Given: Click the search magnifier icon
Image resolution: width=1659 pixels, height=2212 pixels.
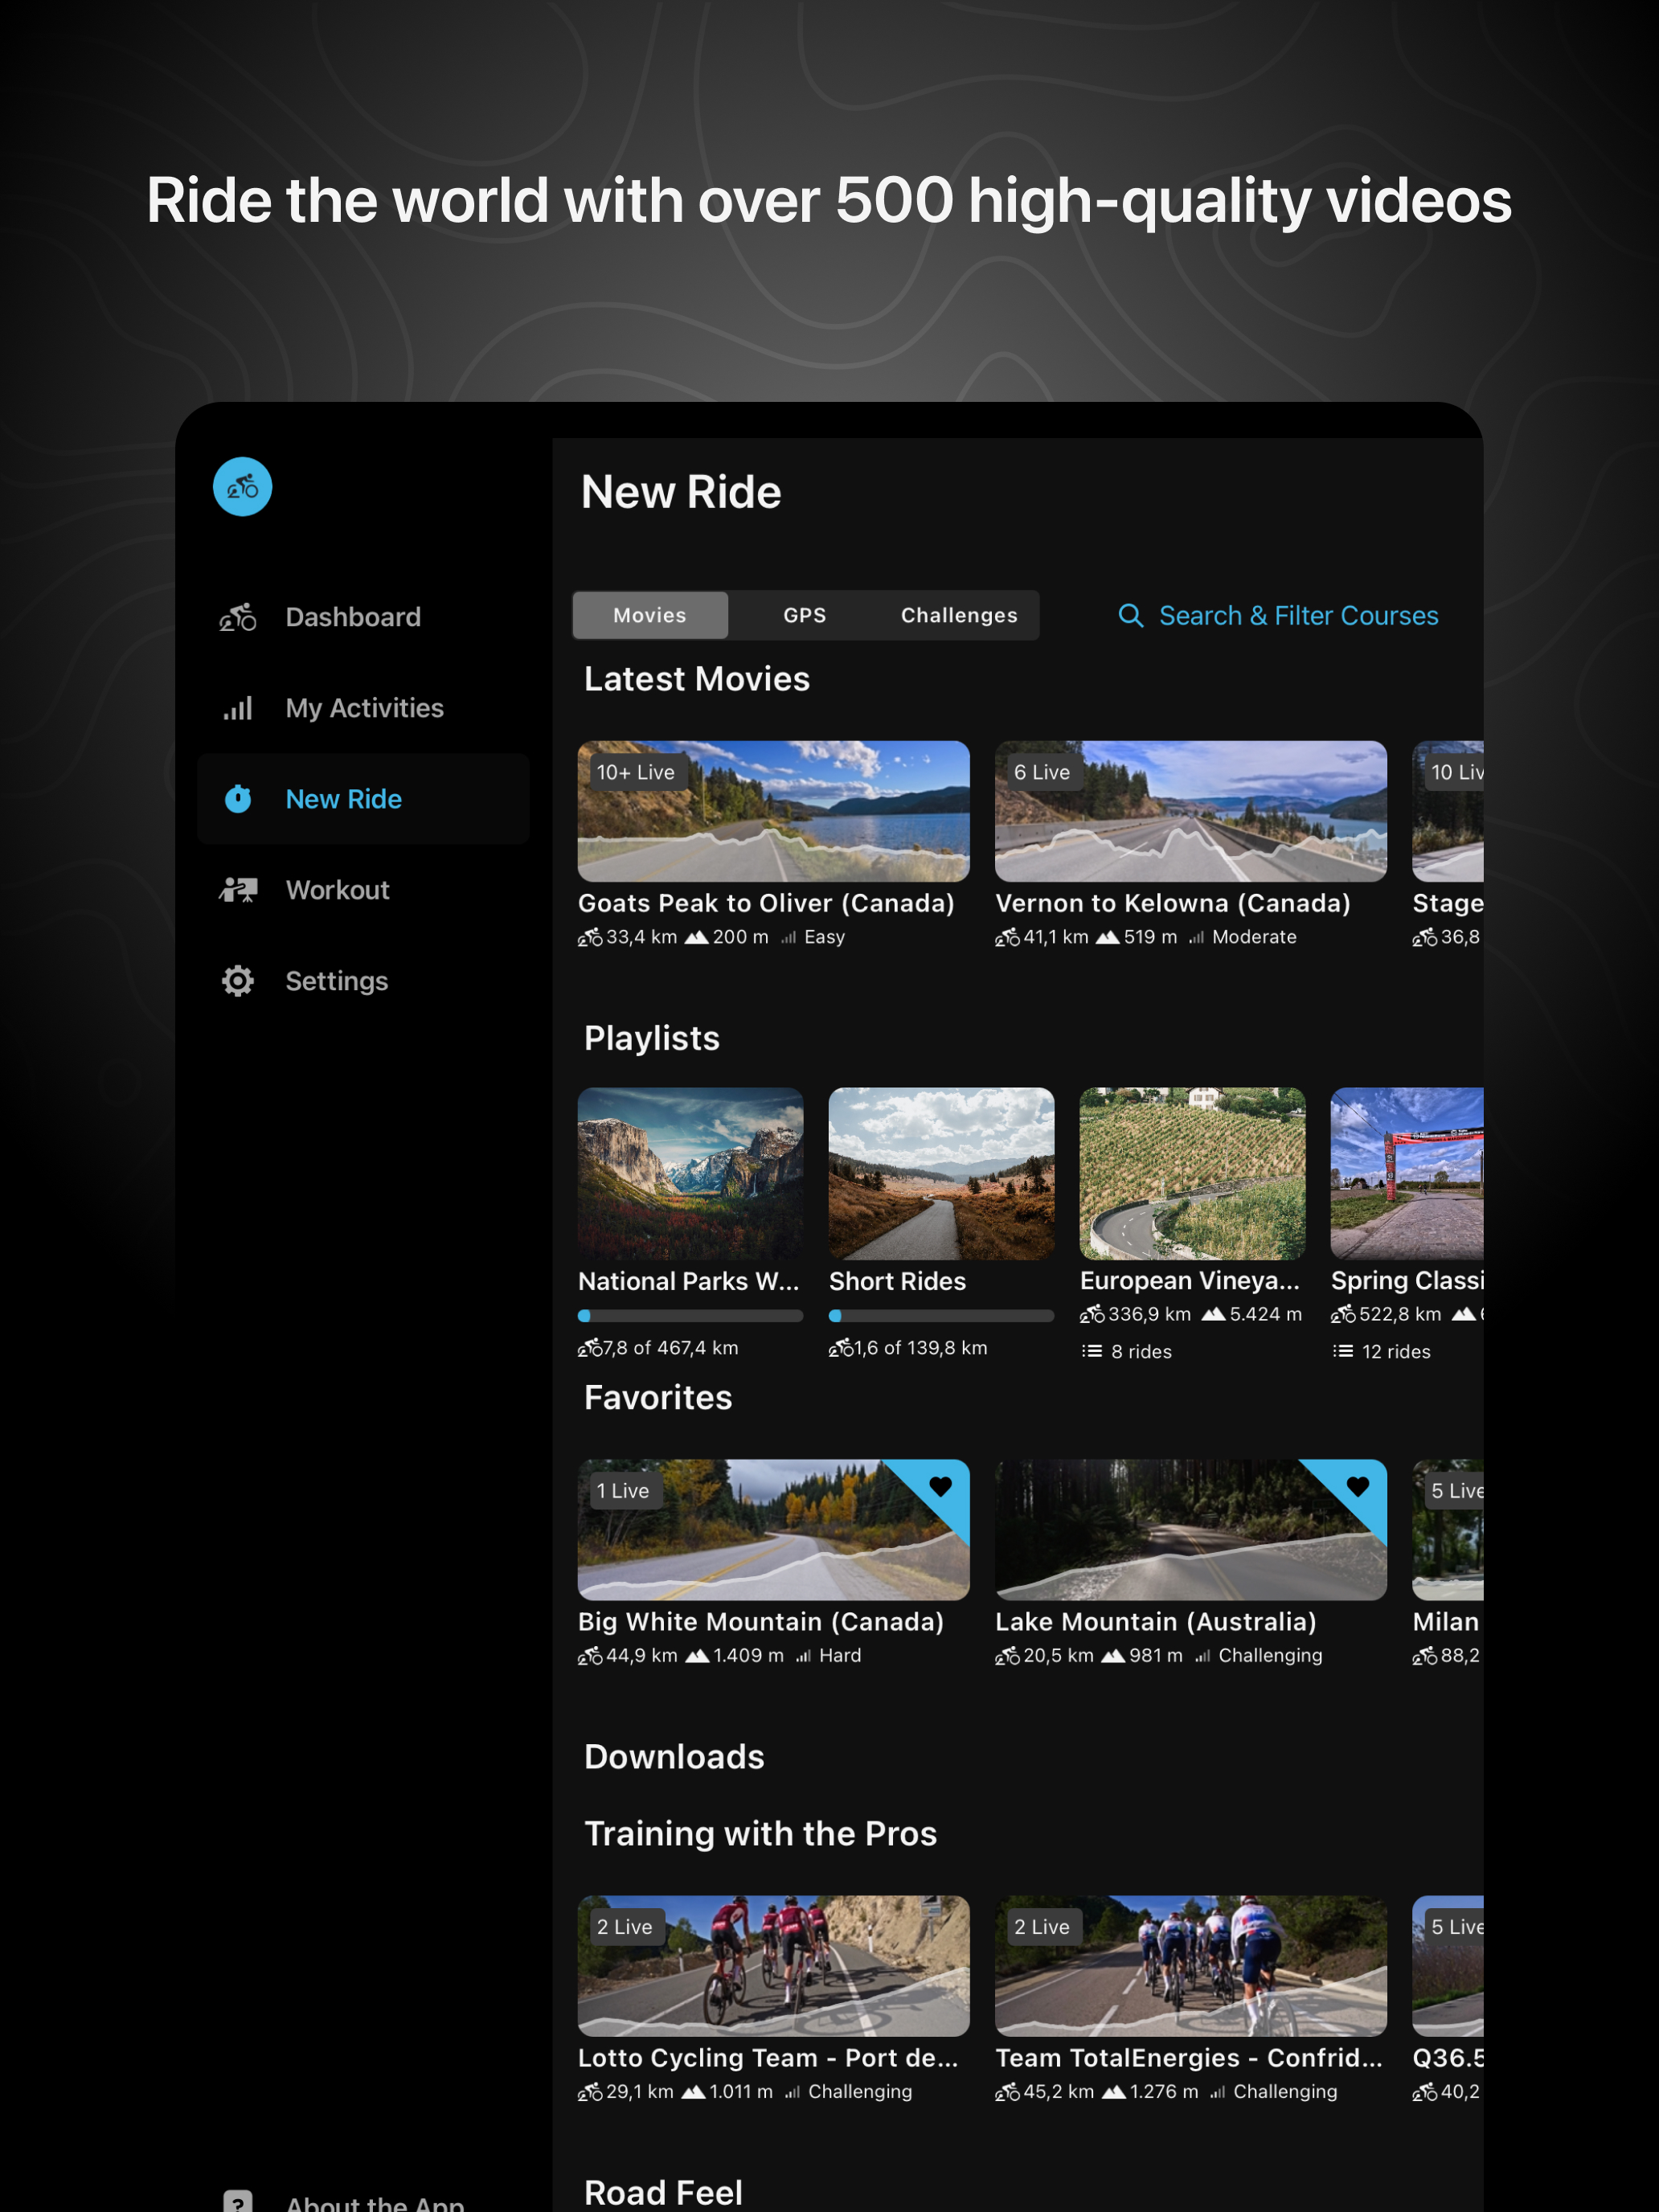Looking at the screenshot, I should click(1130, 616).
